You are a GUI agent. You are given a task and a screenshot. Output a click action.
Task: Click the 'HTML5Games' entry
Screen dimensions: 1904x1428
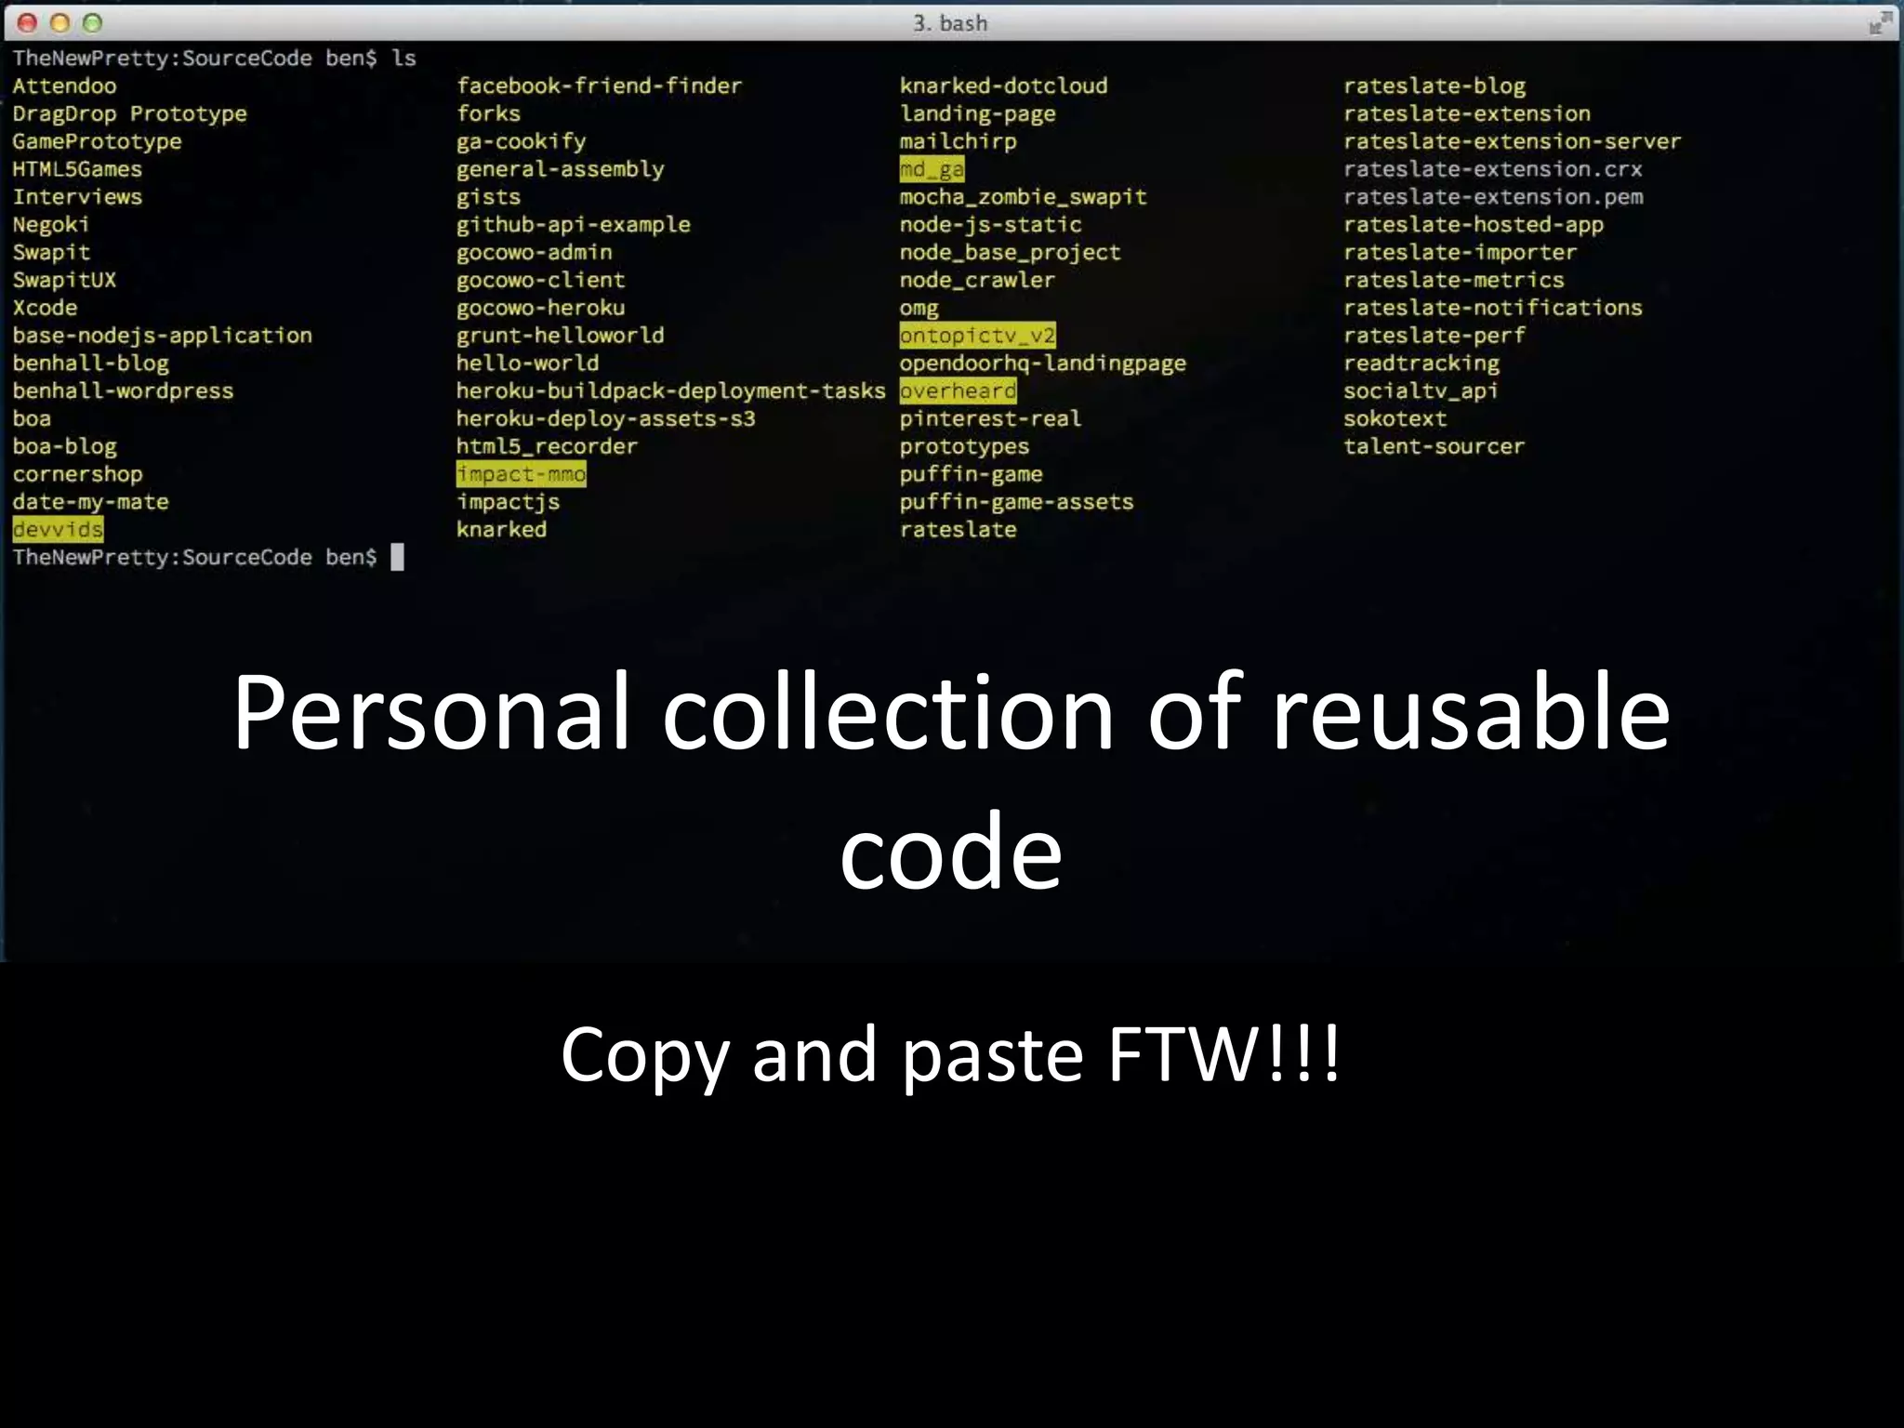click(77, 169)
